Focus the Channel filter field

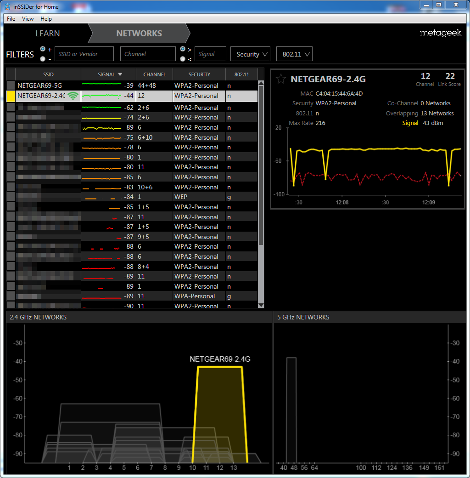[148, 54]
